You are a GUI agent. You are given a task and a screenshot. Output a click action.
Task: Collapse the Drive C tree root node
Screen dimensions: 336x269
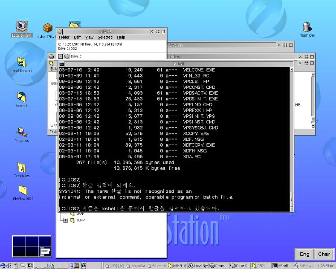tap(60, 56)
